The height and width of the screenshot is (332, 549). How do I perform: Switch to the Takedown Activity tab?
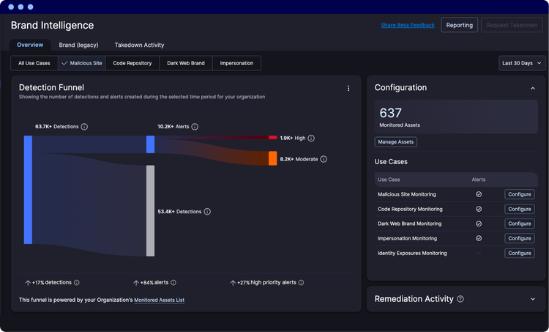pos(139,45)
